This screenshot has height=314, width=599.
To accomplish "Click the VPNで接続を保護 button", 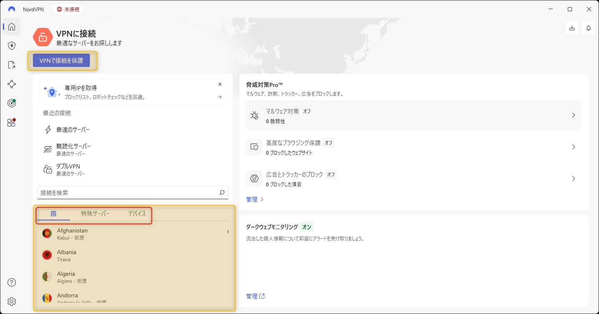I will (62, 61).
